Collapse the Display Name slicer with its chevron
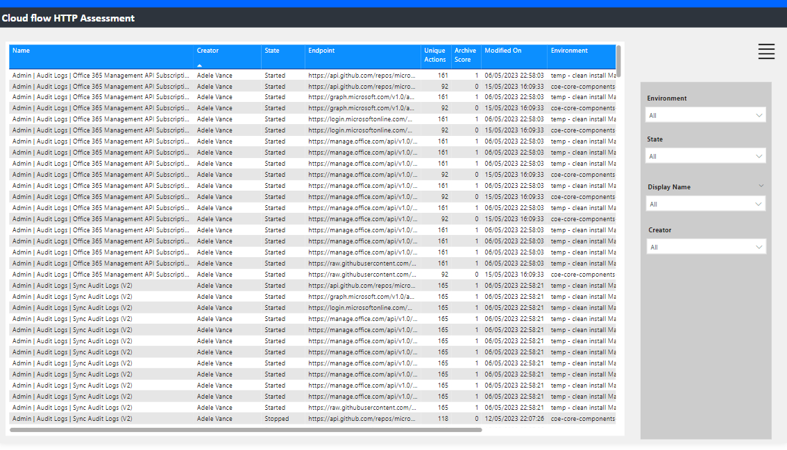Screen dimensions: 787x450 tap(761, 186)
